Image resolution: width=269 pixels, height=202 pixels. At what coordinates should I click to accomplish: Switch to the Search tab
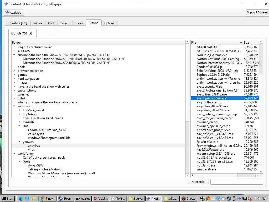tap(65, 23)
